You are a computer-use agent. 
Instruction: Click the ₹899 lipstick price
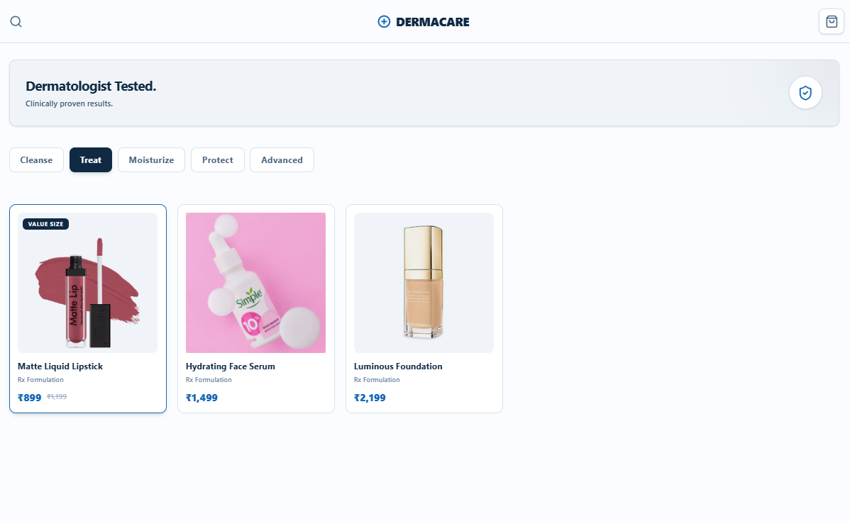click(29, 398)
